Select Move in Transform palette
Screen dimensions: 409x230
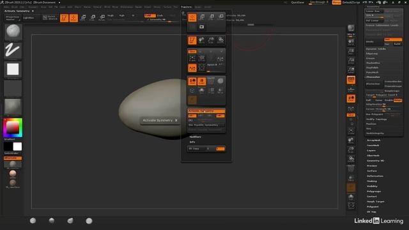(x=202, y=17)
